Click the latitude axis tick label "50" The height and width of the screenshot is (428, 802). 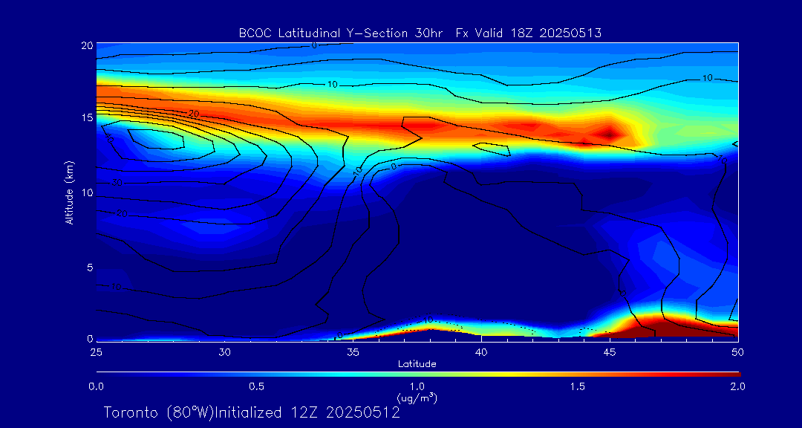point(737,352)
